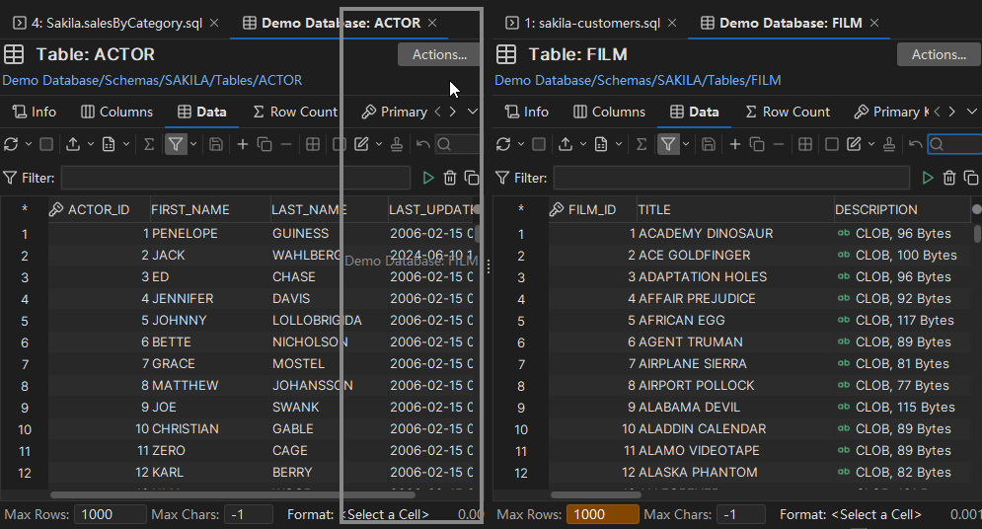The width and height of the screenshot is (982, 529).
Task: Expand the refresh options arrow in FILM toolbar
Action: 520,144
